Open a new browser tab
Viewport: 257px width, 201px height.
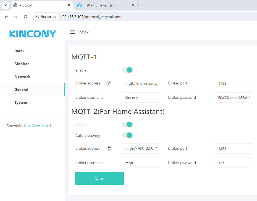pos(143,5)
